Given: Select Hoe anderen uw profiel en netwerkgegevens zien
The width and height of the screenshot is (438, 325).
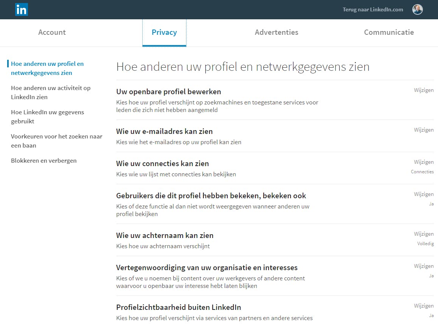Looking at the screenshot, I should click(47, 68).
